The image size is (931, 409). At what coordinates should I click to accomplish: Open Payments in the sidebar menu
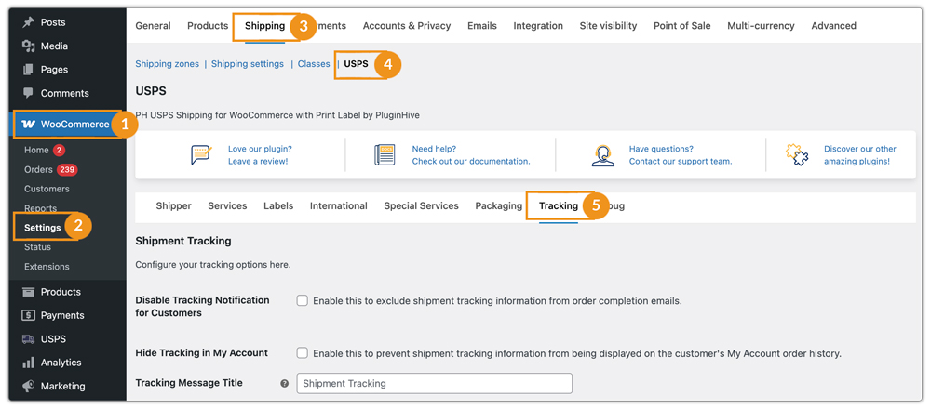coord(62,315)
